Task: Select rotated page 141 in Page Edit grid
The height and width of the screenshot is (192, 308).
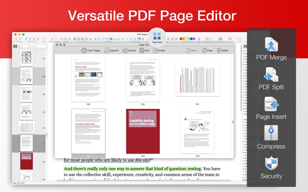Action: (197, 79)
